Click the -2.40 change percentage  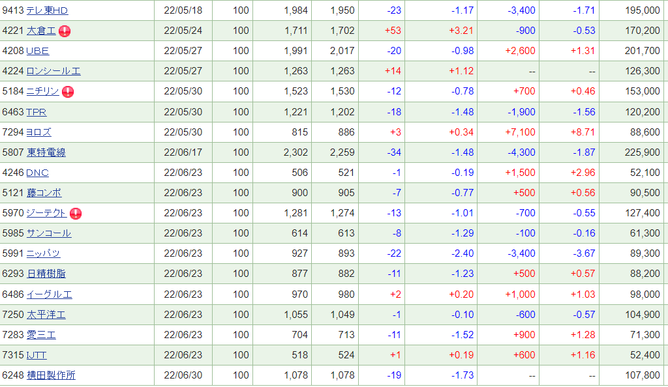tap(463, 253)
